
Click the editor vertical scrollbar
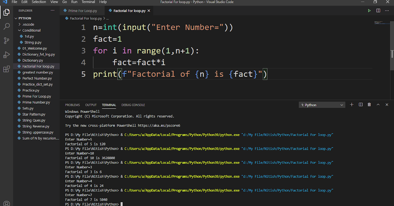coord(392,45)
